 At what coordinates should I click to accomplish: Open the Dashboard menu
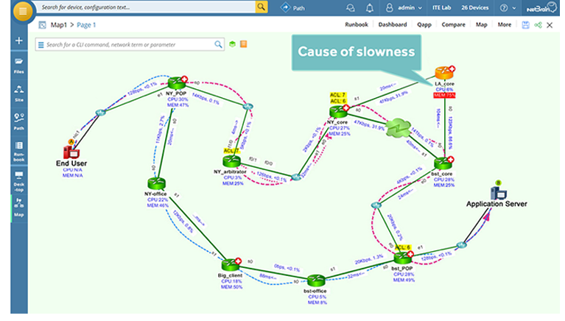tap(393, 24)
